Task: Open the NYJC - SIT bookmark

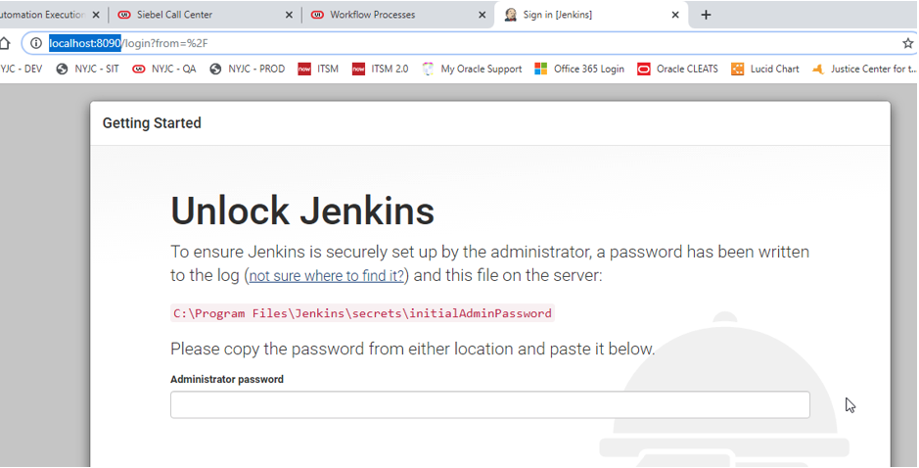Action: [x=87, y=69]
